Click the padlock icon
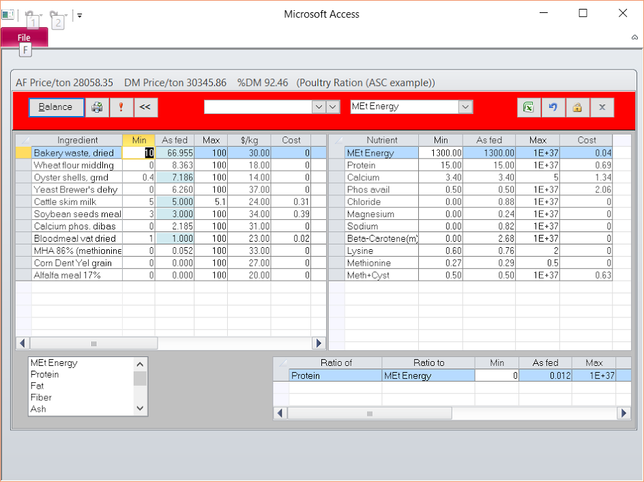This screenshot has width=644, height=482. point(577,107)
